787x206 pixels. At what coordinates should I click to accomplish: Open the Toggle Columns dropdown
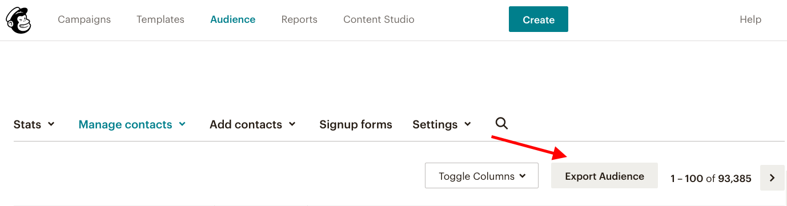click(481, 176)
